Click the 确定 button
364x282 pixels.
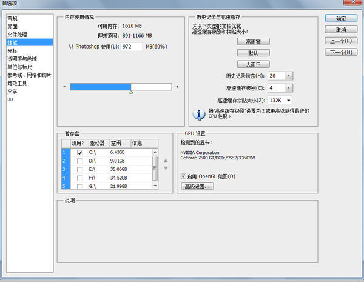point(341,18)
